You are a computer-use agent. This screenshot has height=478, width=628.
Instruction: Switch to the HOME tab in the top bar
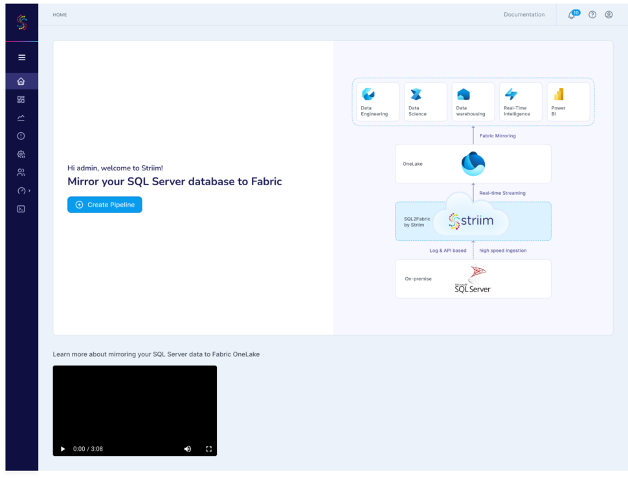(60, 14)
